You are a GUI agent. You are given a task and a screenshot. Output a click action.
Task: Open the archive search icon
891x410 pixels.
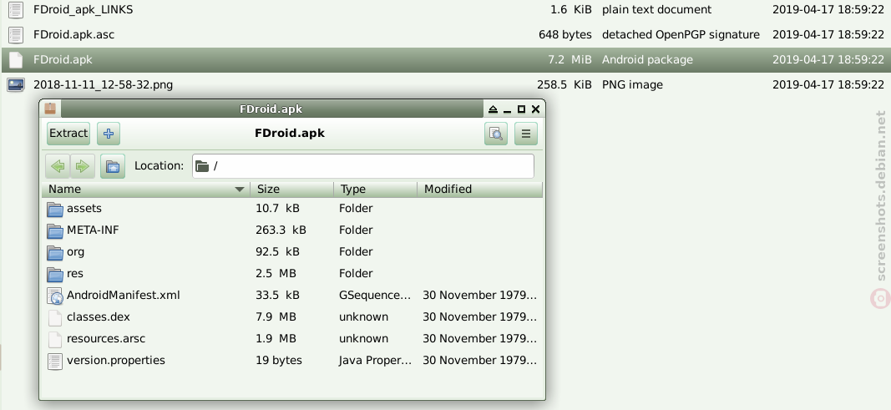pyautogui.click(x=496, y=134)
